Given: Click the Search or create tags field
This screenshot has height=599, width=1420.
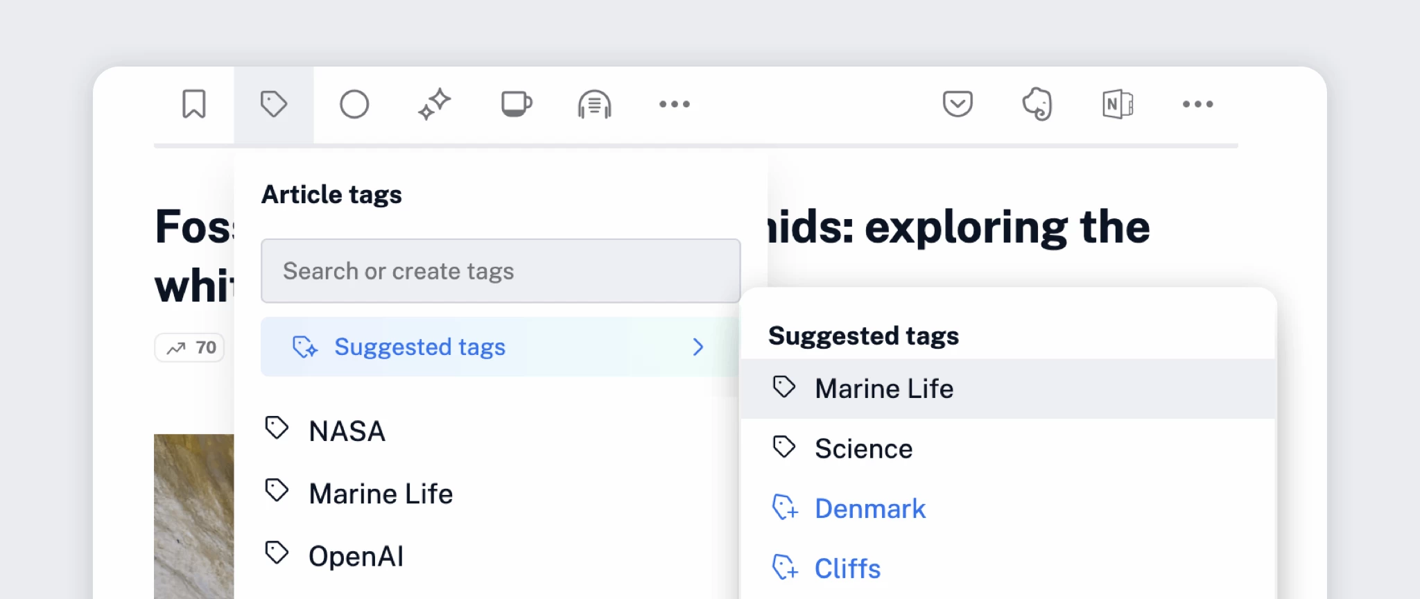Looking at the screenshot, I should click(x=501, y=271).
